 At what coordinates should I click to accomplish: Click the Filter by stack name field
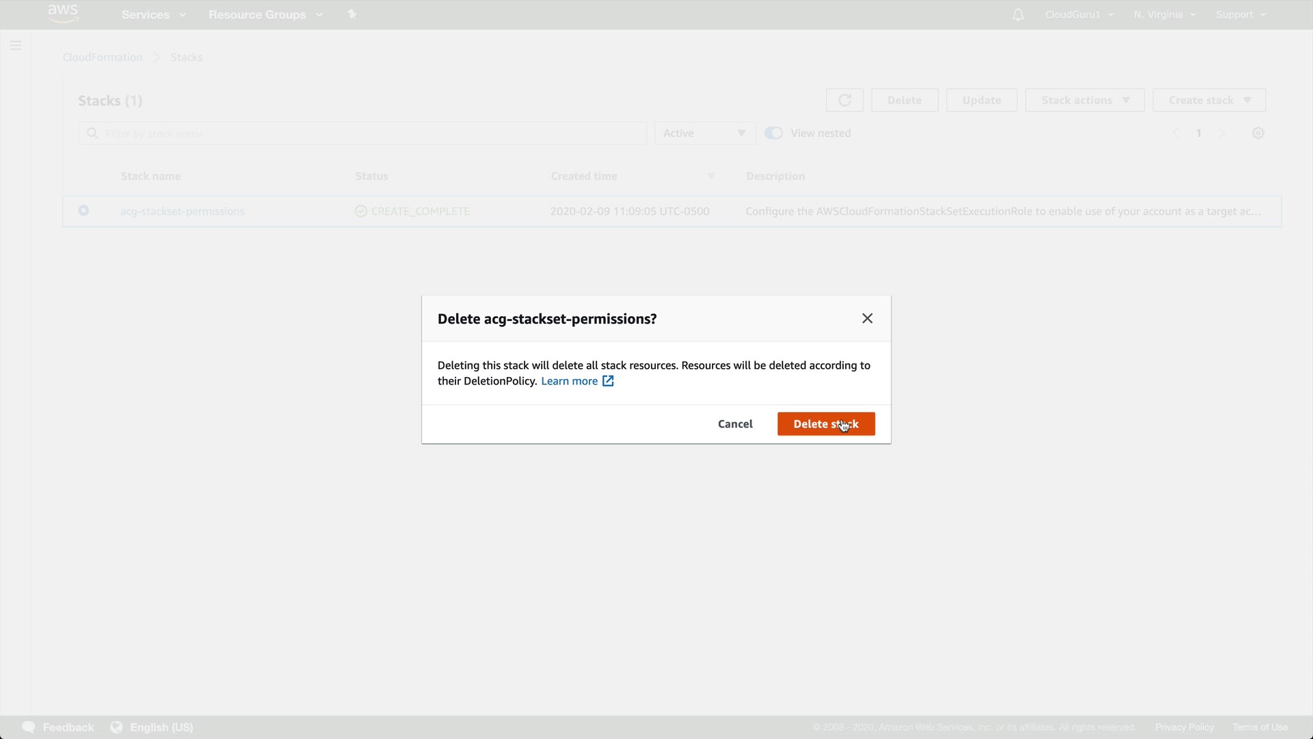(369, 133)
